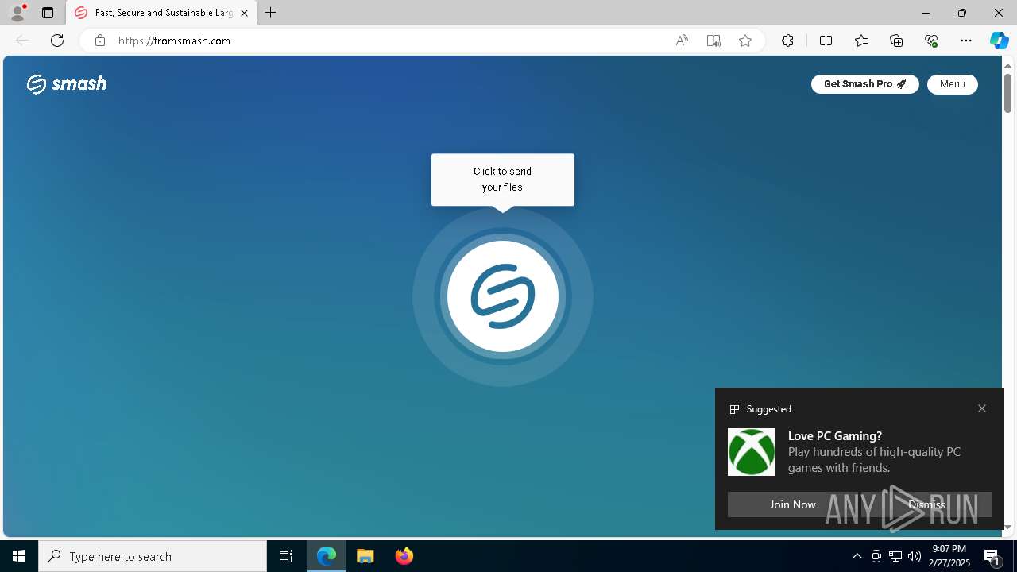This screenshot has height=572, width=1017.
Task: View site information lock icon
Action: 99,41
